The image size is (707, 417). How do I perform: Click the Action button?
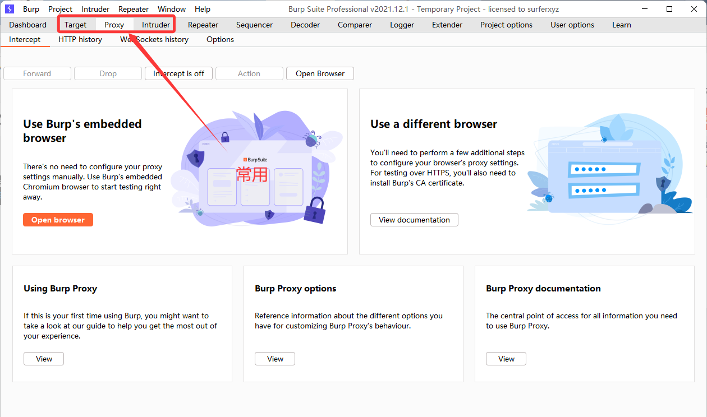point(249,73)
